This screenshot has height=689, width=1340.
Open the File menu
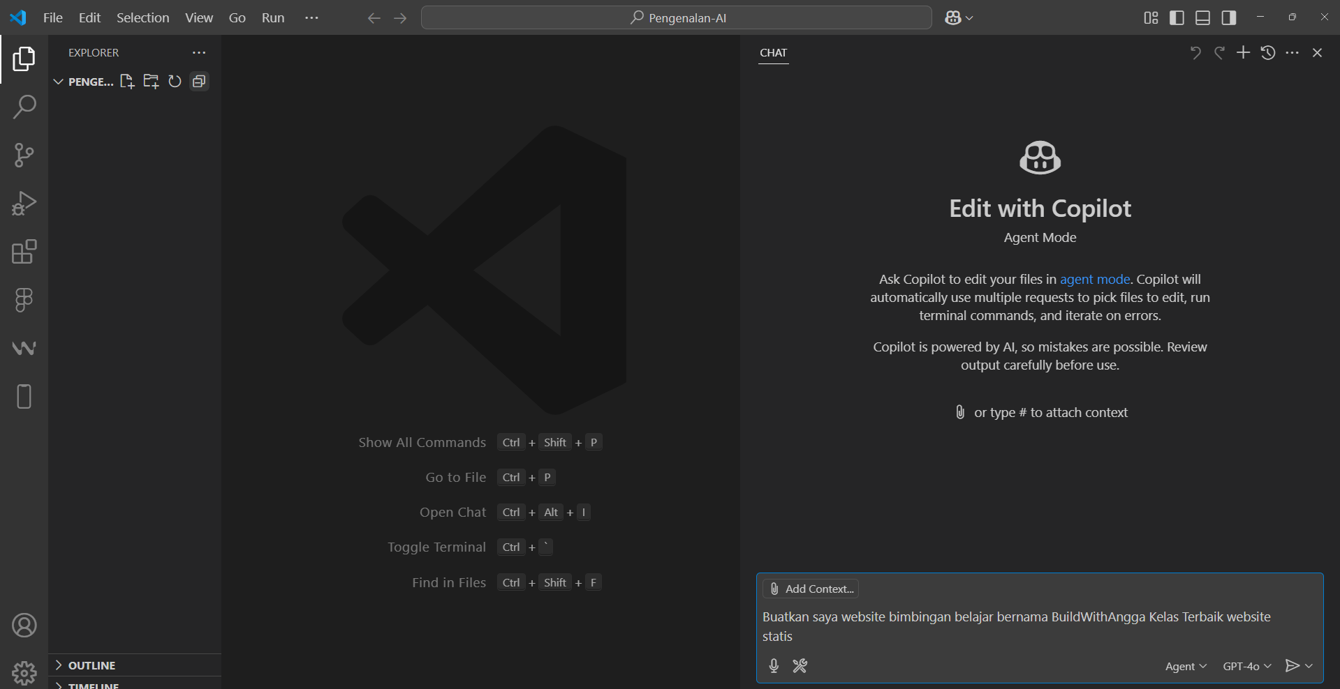[53, 18]
